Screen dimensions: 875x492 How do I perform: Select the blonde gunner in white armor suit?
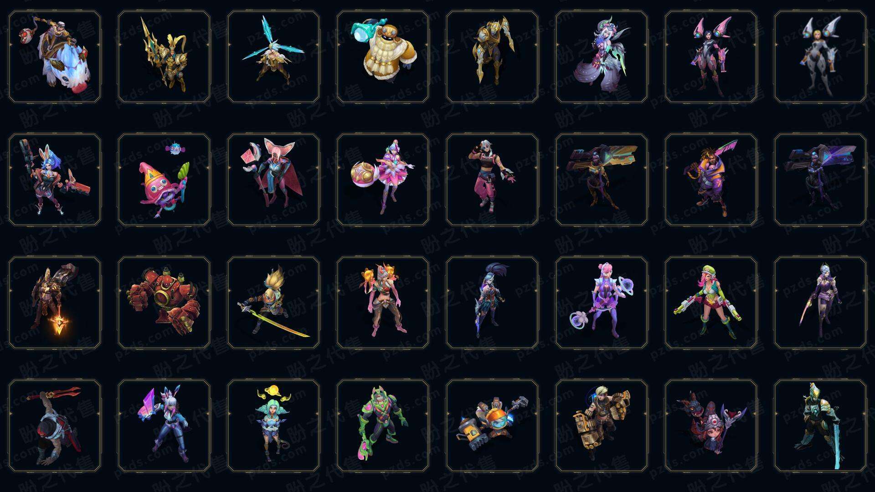click(820, 57)
